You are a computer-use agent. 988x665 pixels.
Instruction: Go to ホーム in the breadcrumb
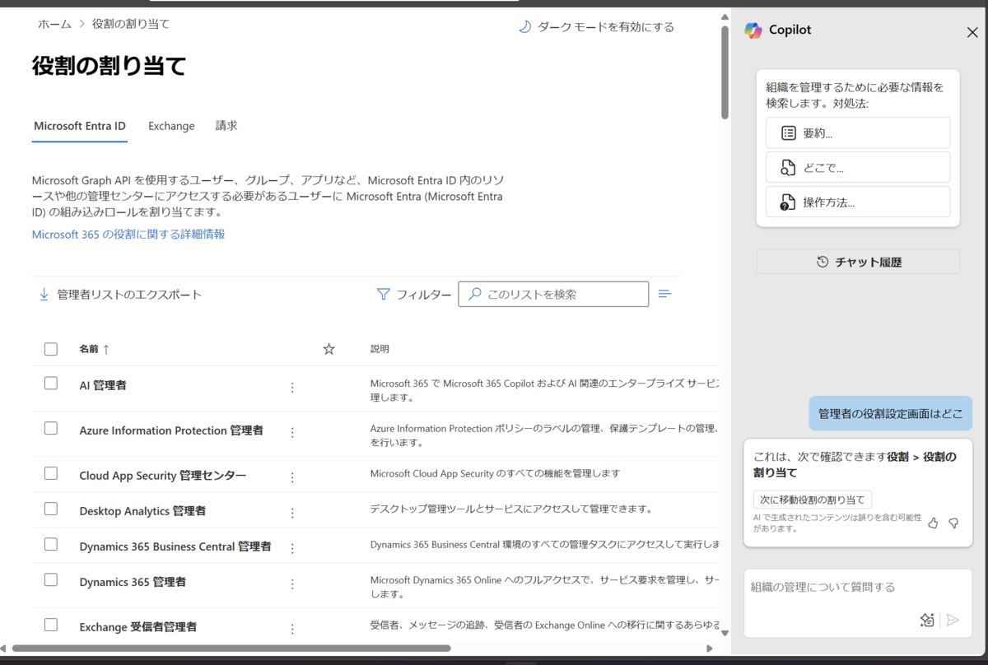tap(54, 24)
